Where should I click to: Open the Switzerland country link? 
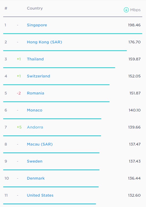(x=38, y=76)
